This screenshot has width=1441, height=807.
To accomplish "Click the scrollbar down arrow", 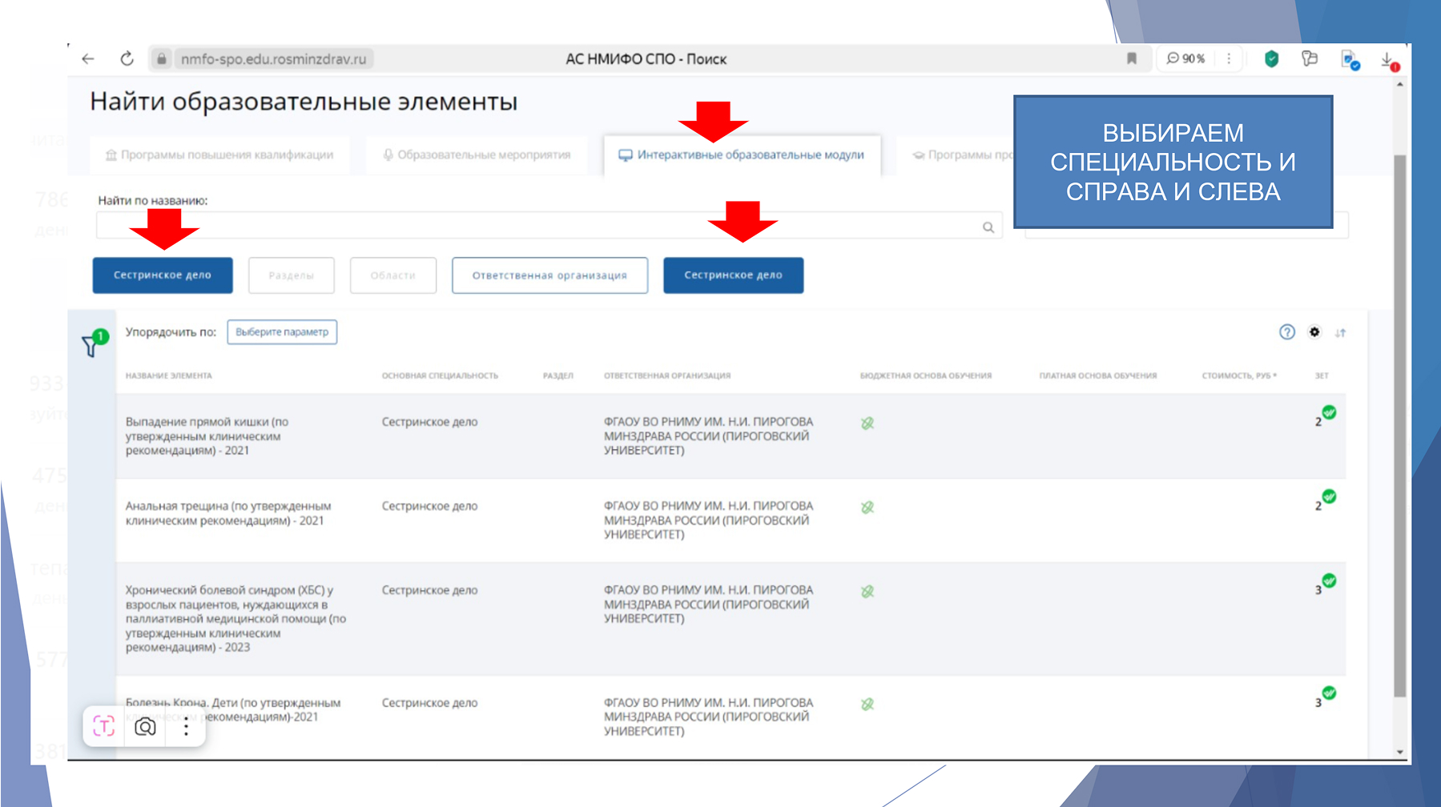I will point(1400,753).
